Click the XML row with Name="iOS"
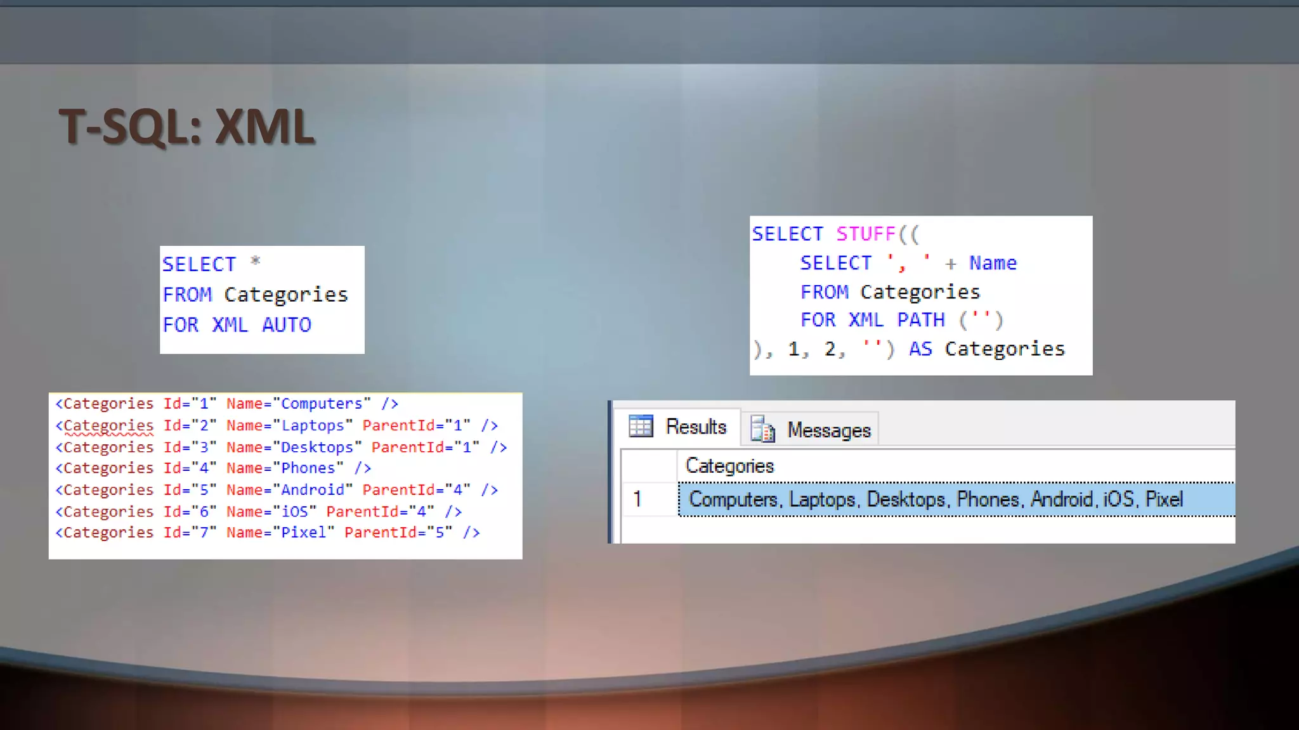This screenshot has height=730, width=1299. [259, 511]
